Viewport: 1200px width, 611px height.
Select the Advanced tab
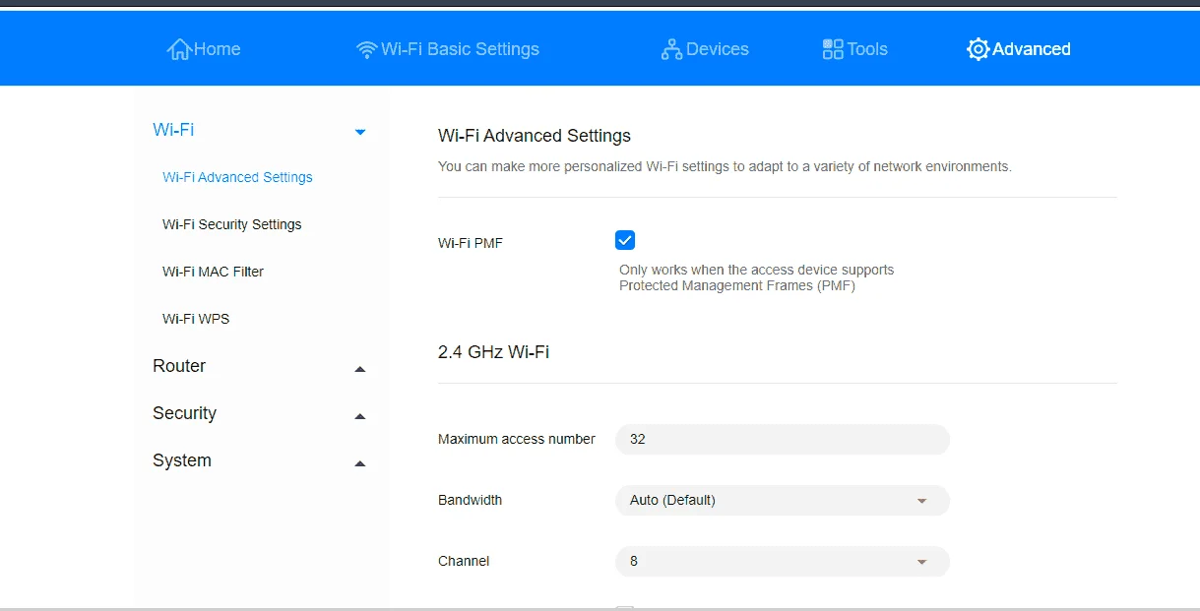pos(1019,49)
